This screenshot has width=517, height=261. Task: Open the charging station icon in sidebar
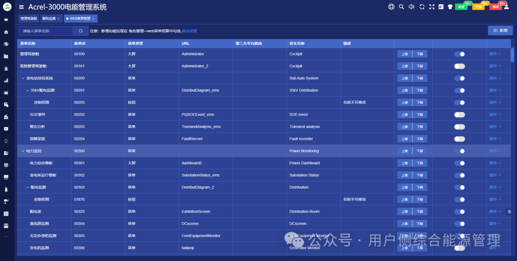click(6, 153)
